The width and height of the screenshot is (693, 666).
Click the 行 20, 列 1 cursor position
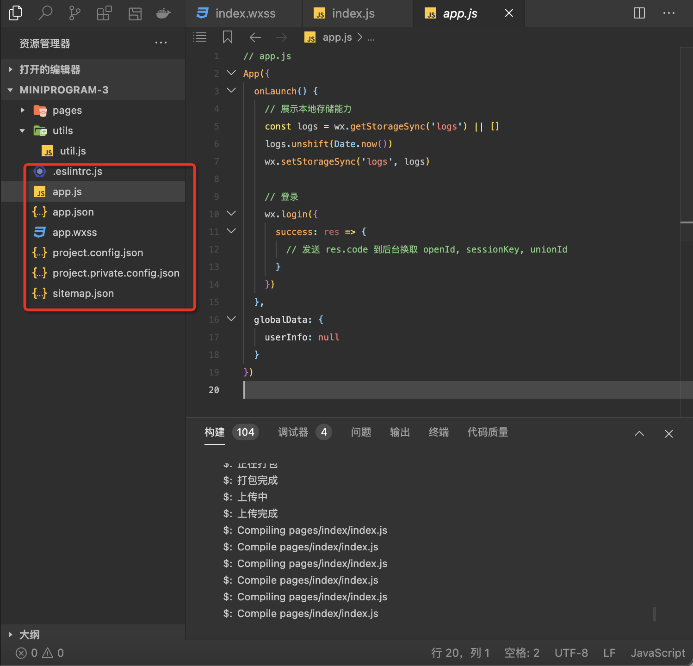460,653
